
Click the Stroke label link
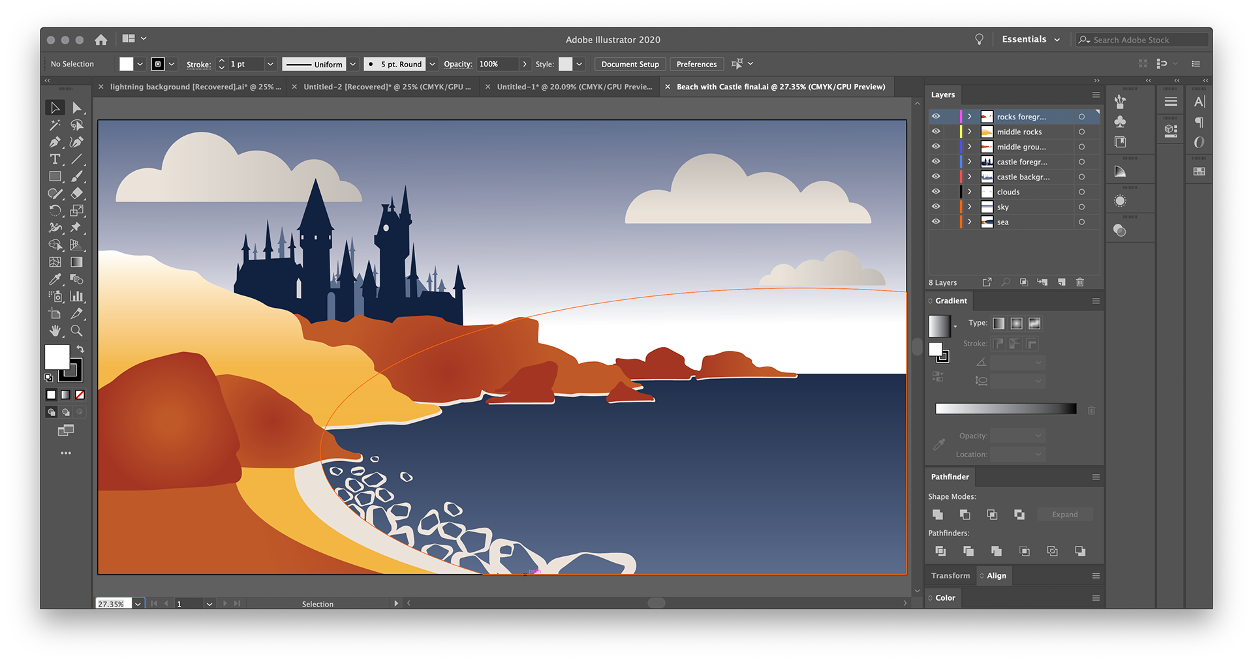coord(198,64)
